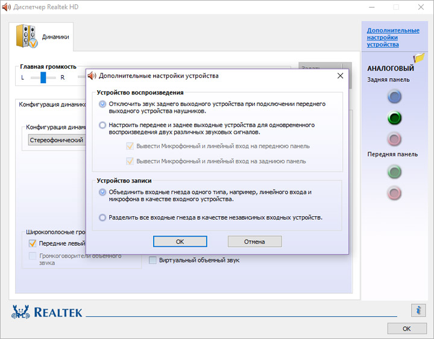Click the speakers device icon on tab
434x339 pixels.
click(27, 36)
